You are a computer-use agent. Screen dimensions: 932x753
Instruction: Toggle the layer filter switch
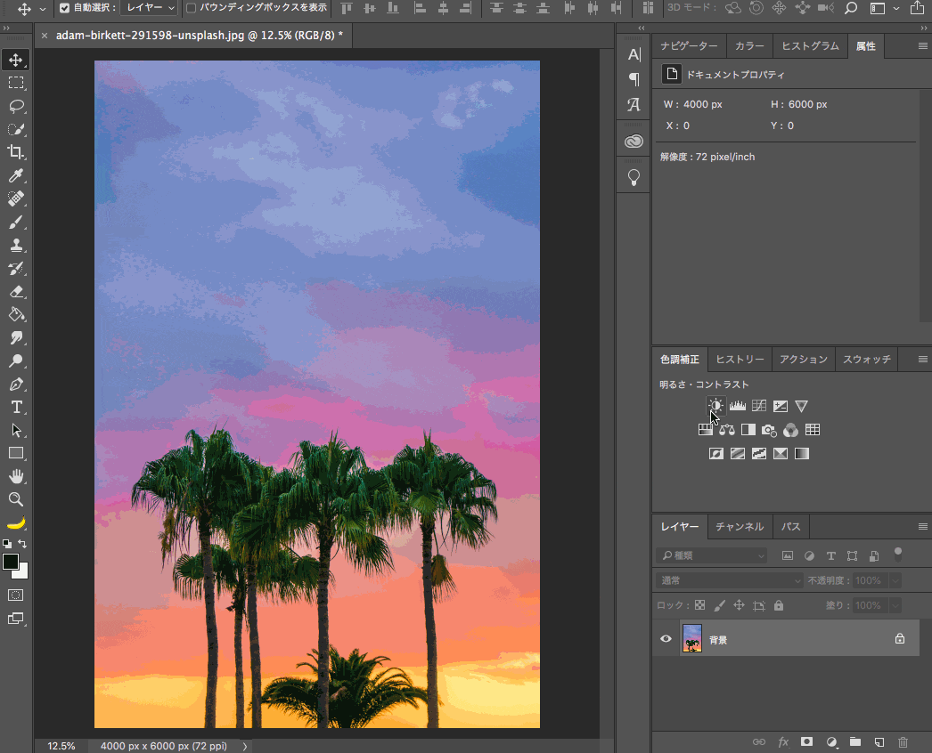898,554
